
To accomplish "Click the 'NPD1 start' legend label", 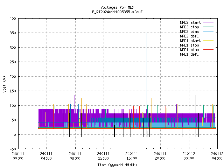I will [x=190, y=41].
